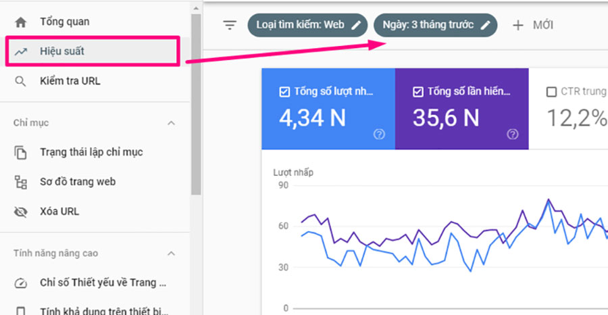
Task: Click help icon on clicks card 4,34 N
Action: click(379, 135)
